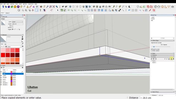Expand the Styles panel
Image resolution: width=176 pixels, height=99 pixels.
coord(162,53)
